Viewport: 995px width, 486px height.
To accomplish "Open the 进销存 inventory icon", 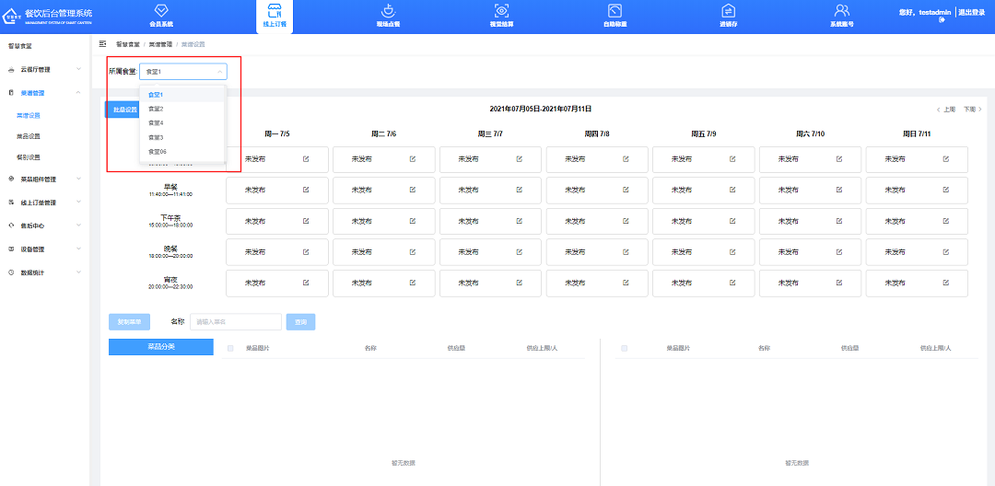I will [728, 10].
